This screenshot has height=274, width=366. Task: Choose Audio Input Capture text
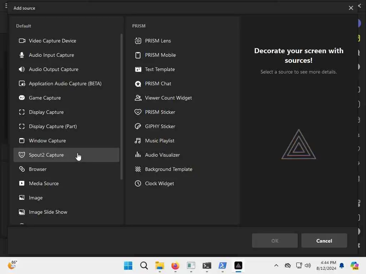(x=51, y=55)
